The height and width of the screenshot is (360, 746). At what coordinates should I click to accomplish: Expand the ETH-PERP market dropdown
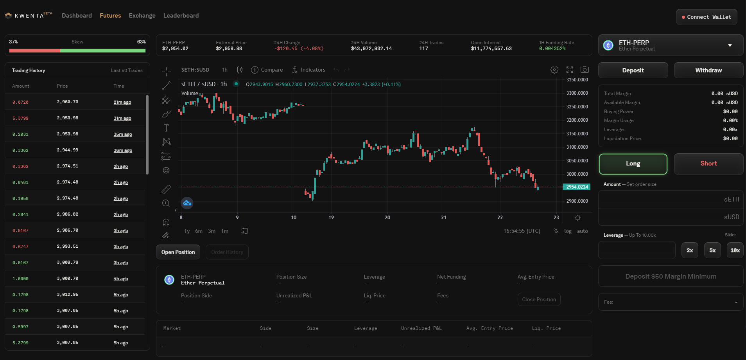pos(671,45)
